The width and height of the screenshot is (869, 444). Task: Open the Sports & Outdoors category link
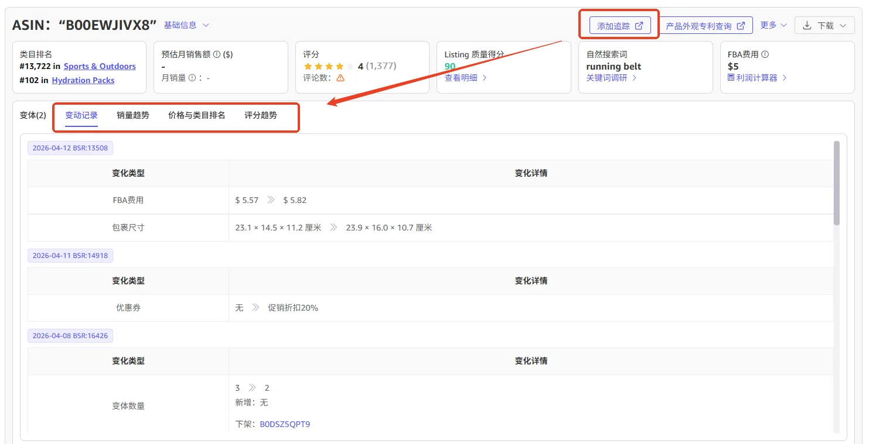(x=100, y=66)
